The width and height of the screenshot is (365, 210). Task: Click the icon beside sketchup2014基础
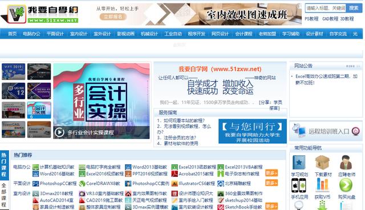(221, 200)
